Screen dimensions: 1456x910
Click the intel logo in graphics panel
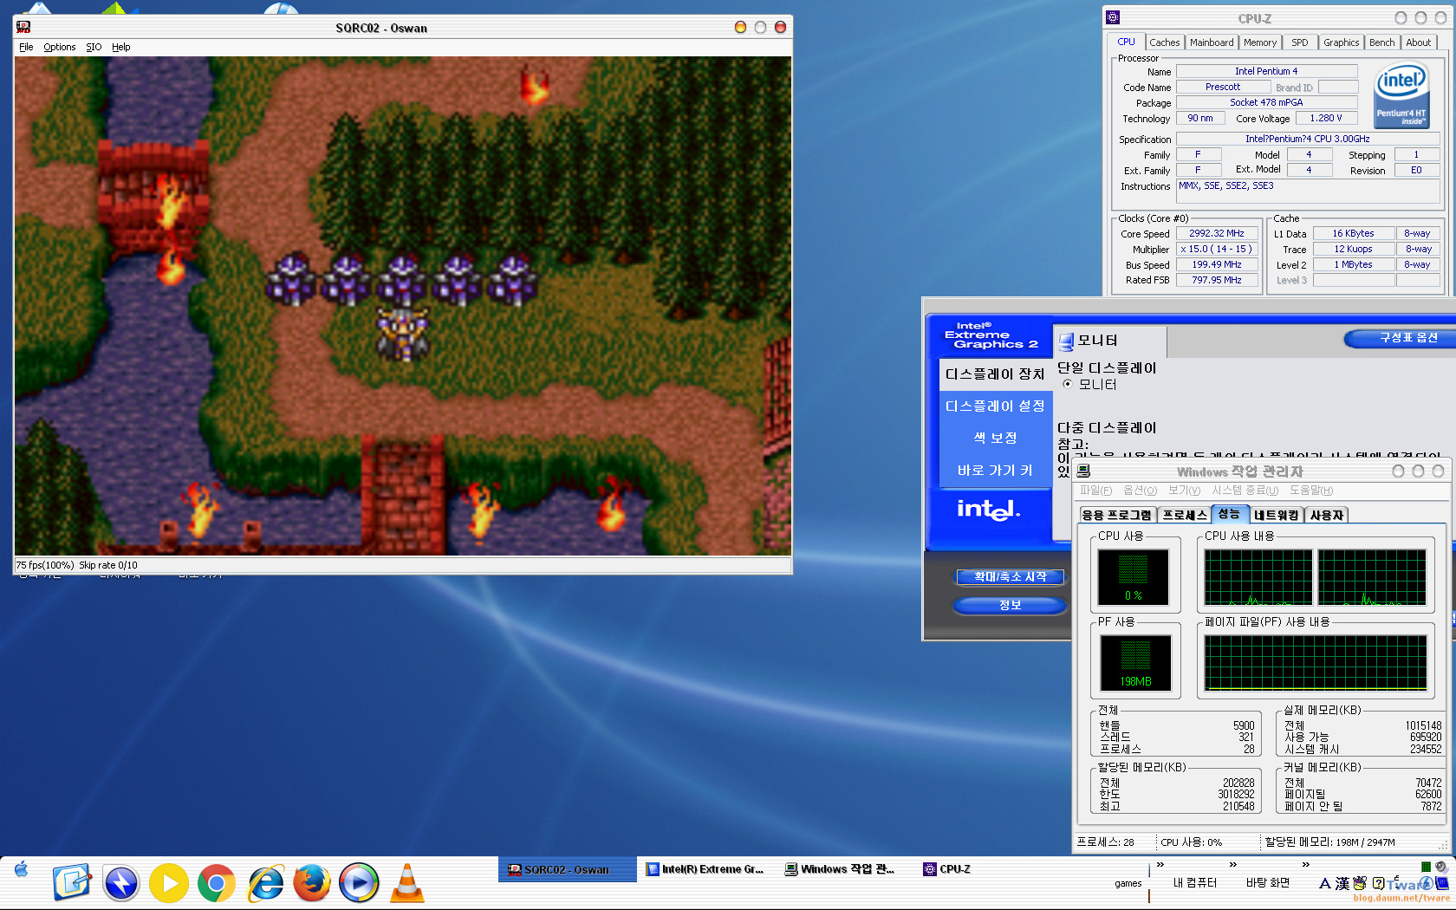989,510
